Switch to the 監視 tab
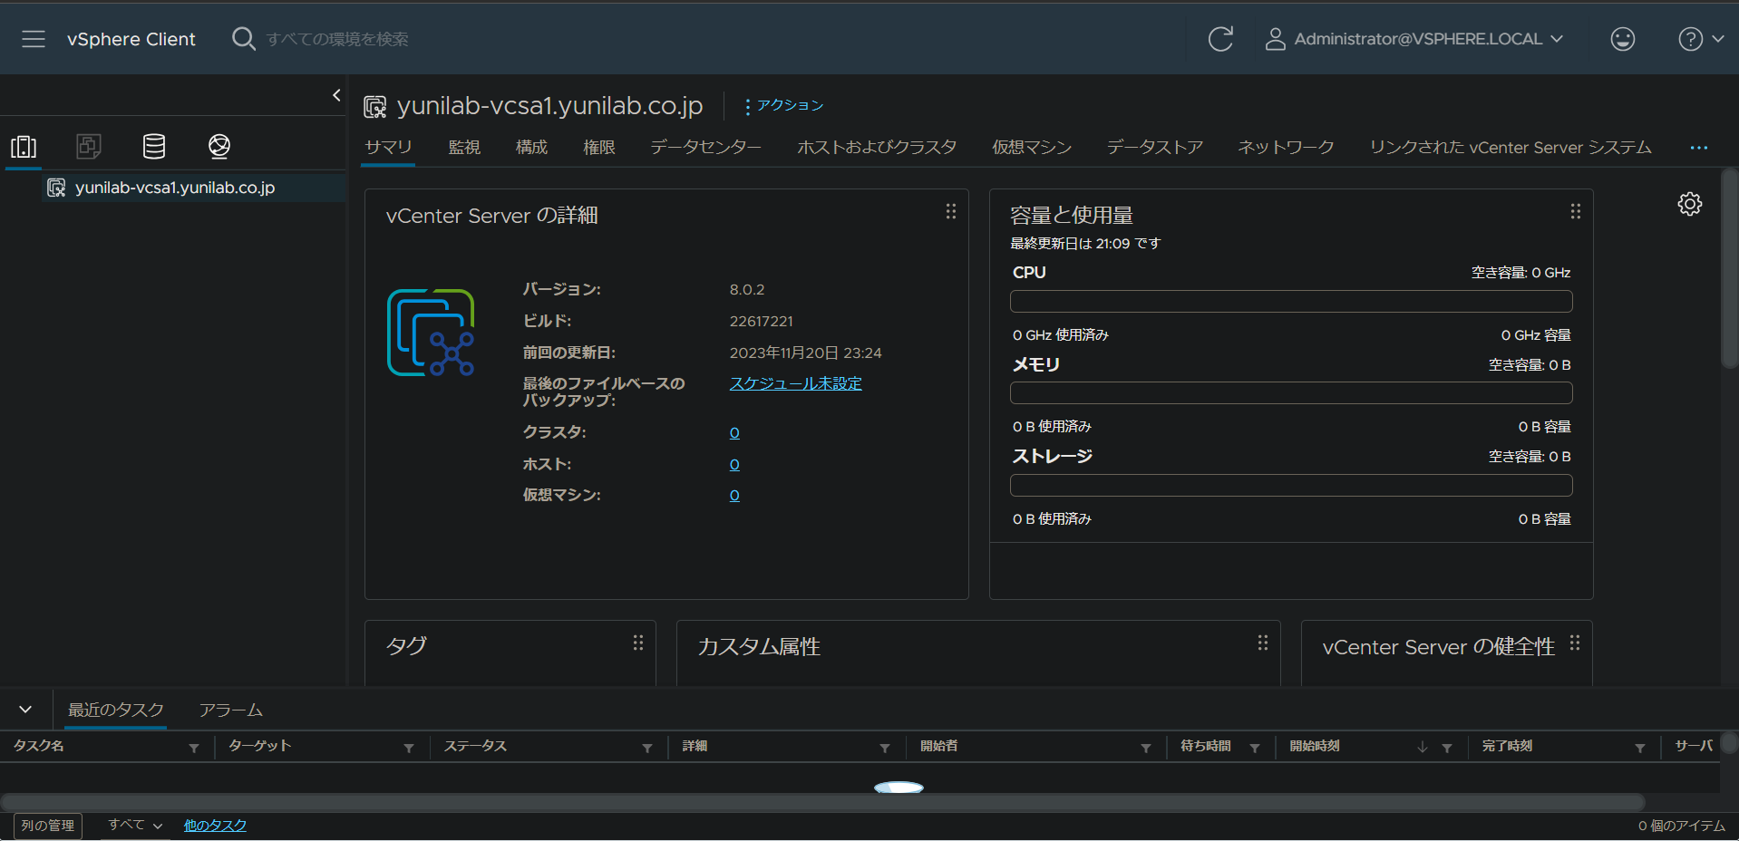 click(464, 147)
